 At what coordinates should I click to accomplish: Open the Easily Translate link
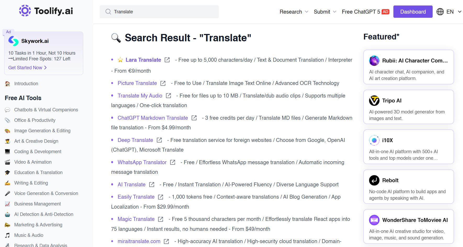[136, 197]
